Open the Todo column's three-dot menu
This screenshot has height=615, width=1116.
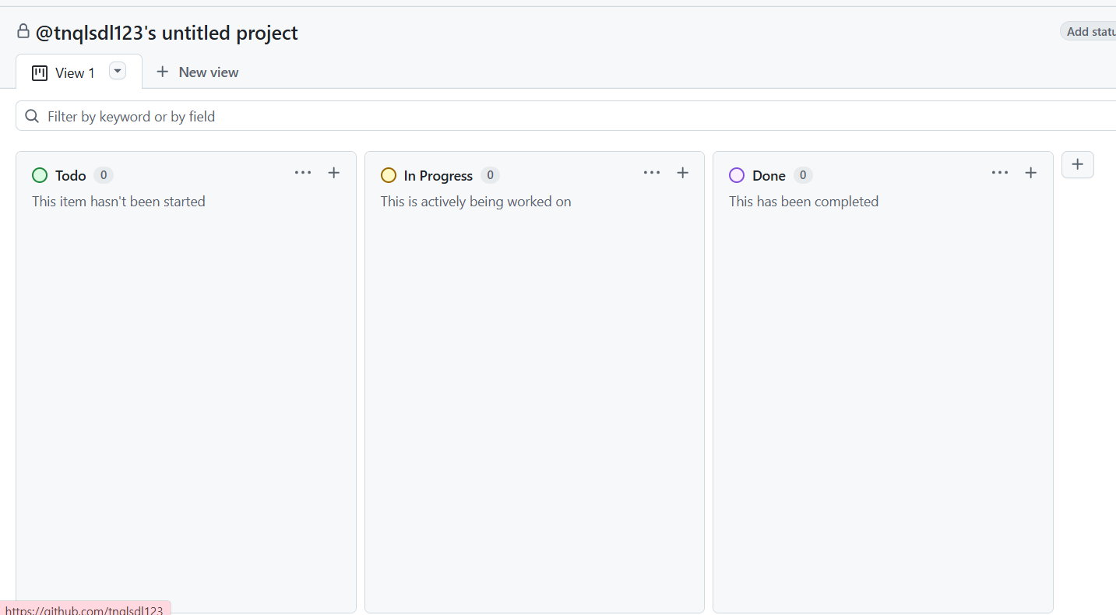pos(303,173)
